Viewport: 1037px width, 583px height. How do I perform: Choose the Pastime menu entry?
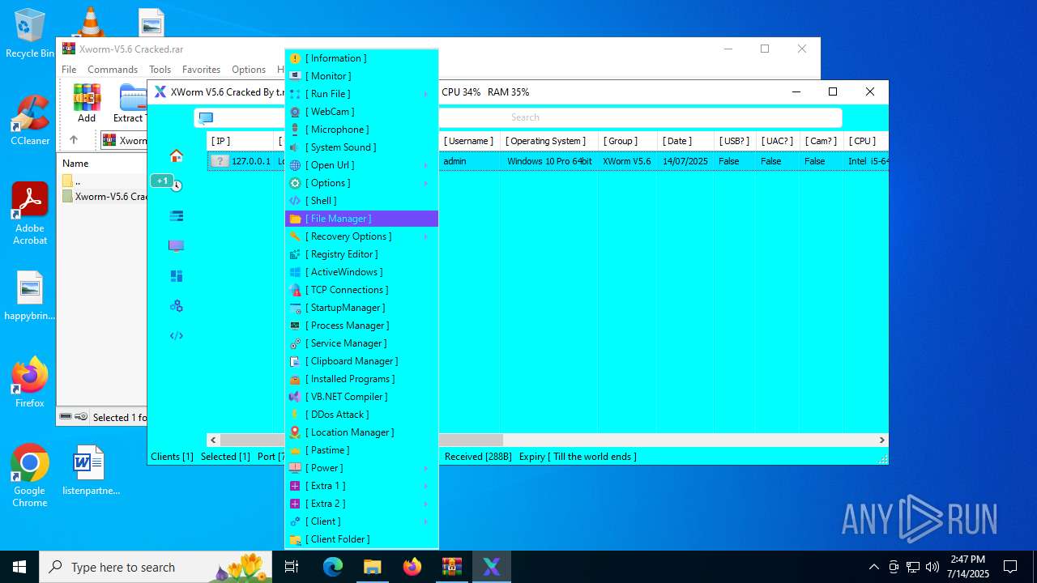point(361,450)
